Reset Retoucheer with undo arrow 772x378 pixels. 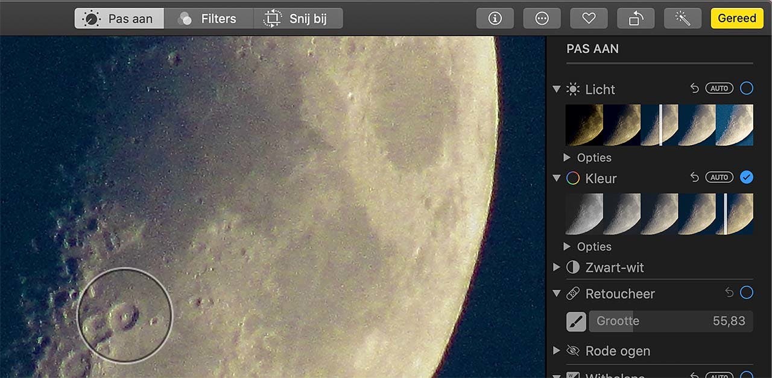[729, 293]
